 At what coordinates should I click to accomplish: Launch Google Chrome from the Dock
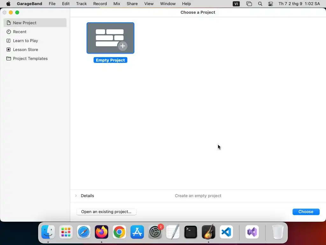coord(119,232)
